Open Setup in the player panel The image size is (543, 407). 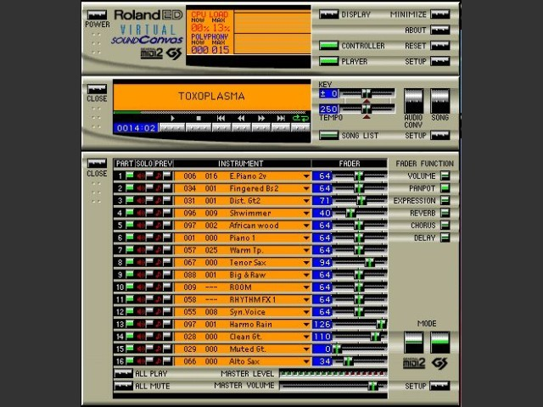click(439, 136)
